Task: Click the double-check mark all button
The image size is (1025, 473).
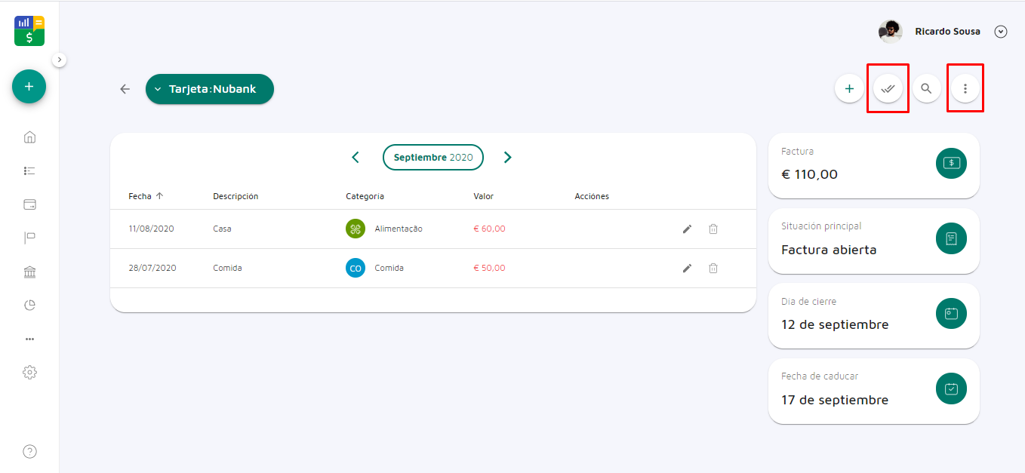Action: [888, 89]
